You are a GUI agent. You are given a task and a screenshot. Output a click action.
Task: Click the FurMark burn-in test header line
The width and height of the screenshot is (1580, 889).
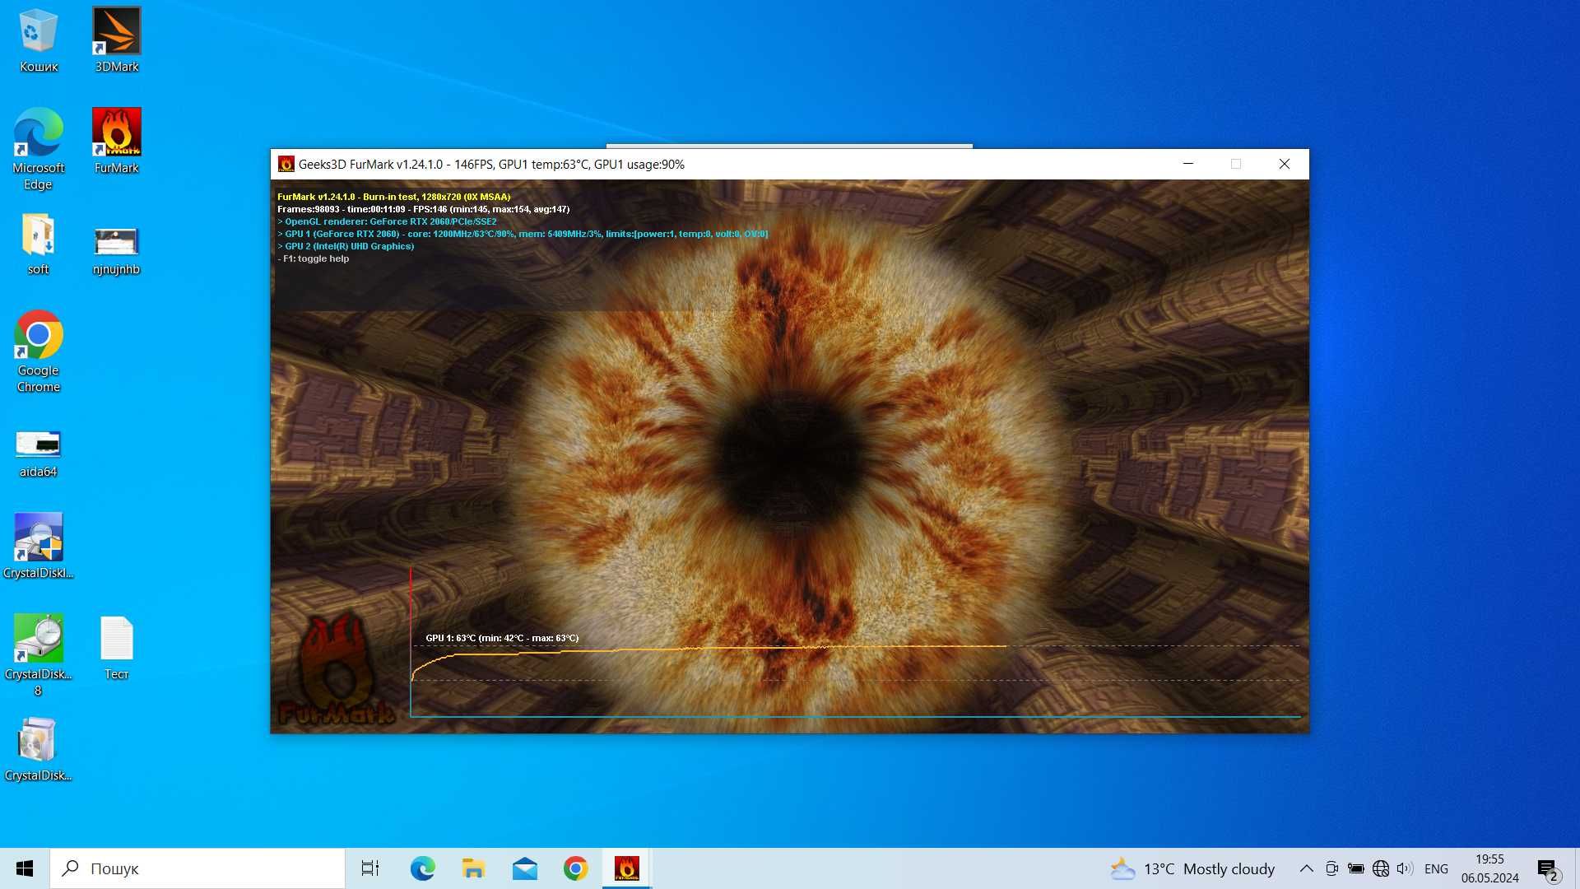[393, 197]
